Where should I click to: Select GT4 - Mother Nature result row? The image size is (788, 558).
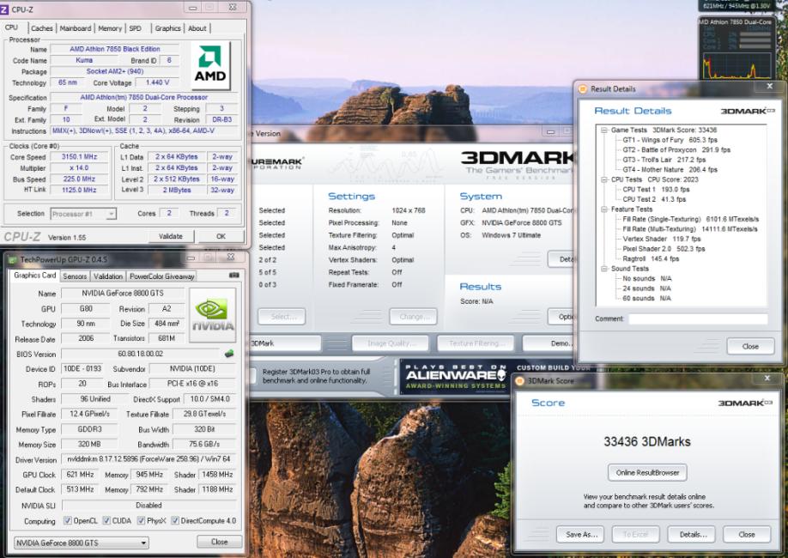click(x=670, y=170)
